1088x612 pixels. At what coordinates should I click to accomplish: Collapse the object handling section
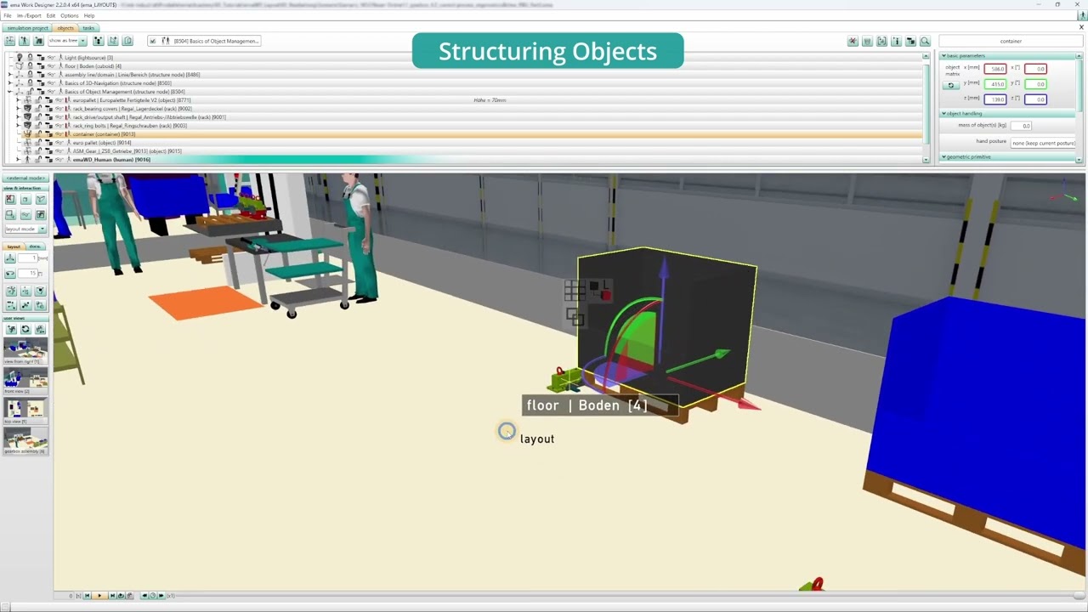point(945,114)
